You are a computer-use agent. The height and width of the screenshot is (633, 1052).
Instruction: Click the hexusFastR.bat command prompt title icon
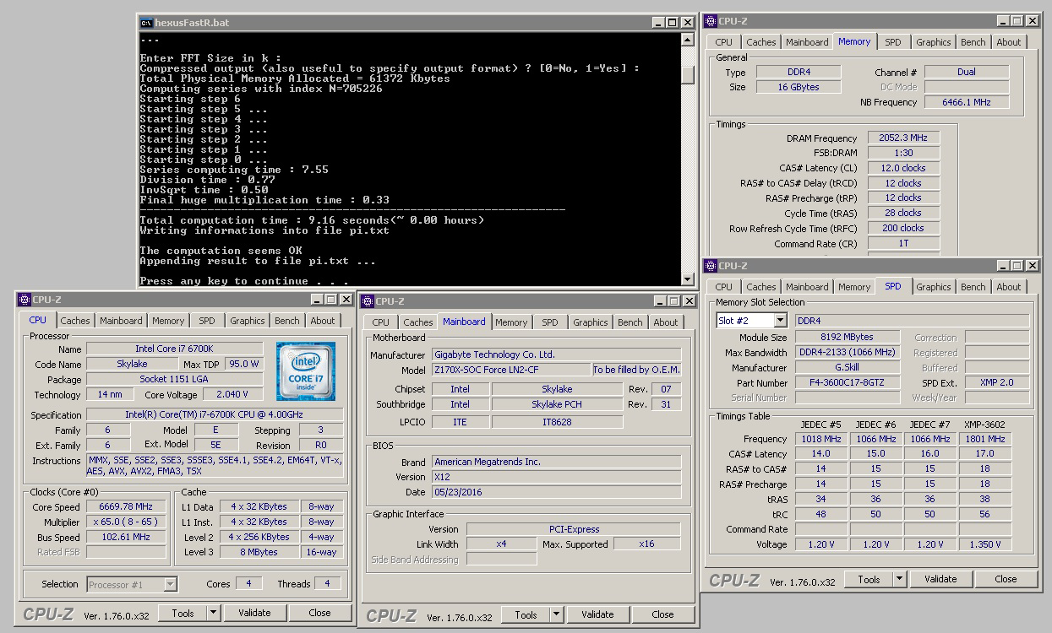[x=146, y=23]
